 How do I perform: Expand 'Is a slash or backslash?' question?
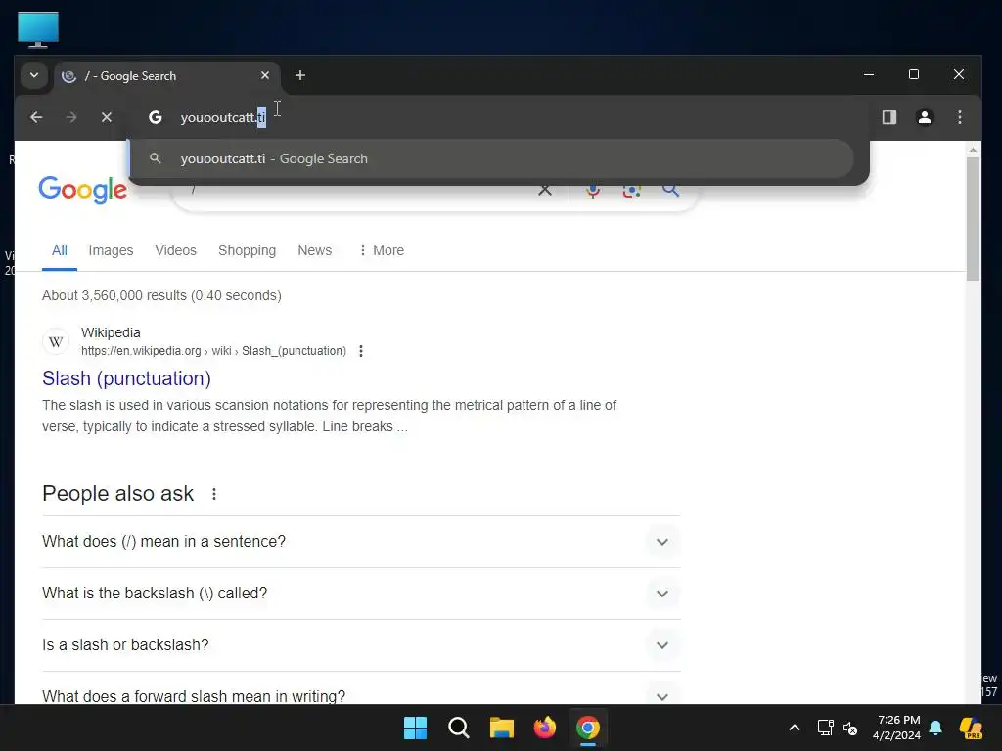[x=361, y=645]
